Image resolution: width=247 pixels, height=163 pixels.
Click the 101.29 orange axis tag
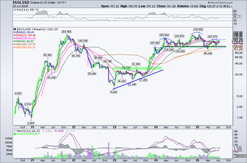237,49
